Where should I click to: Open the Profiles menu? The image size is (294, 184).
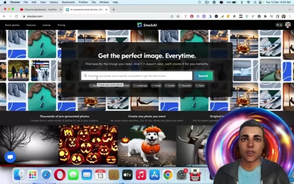click(x=83, y=2)
